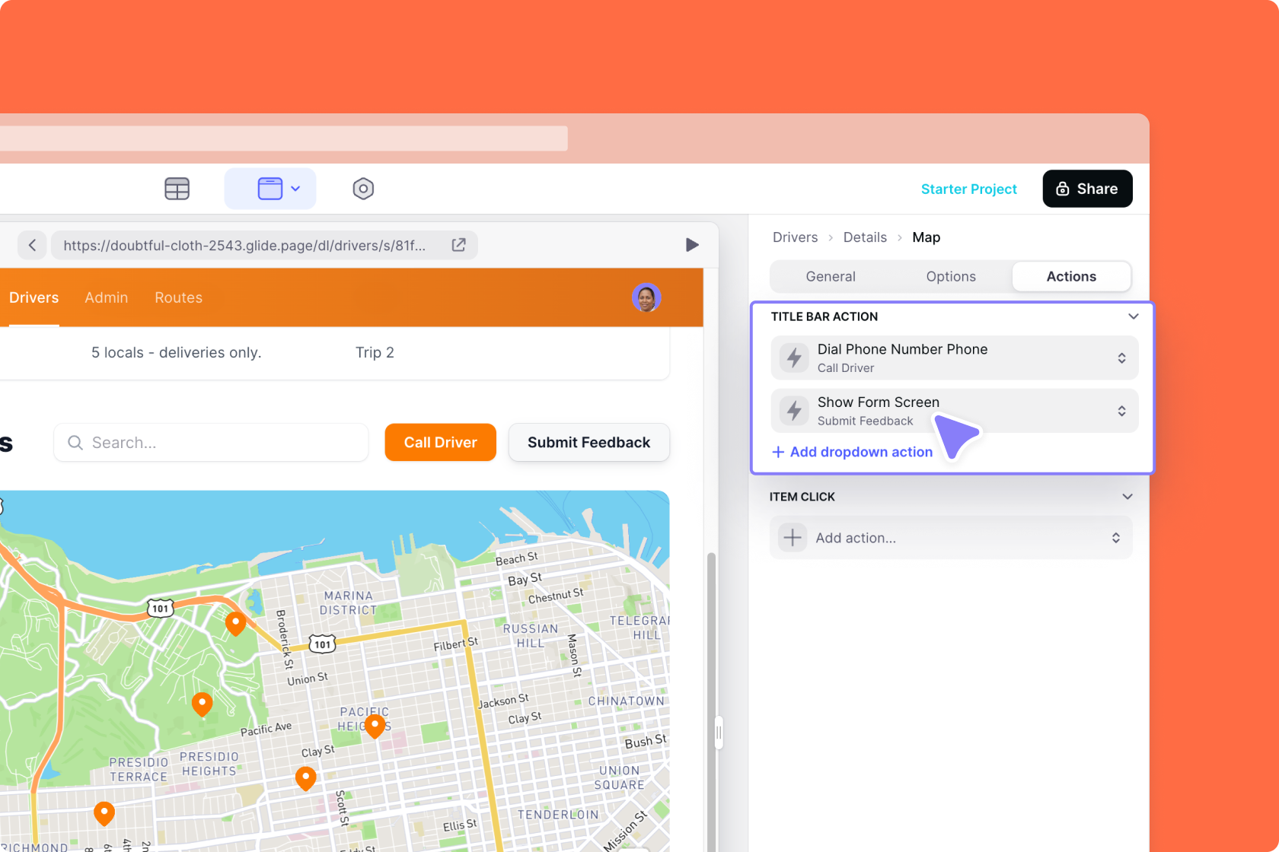Open preview URL in new window

458,245
